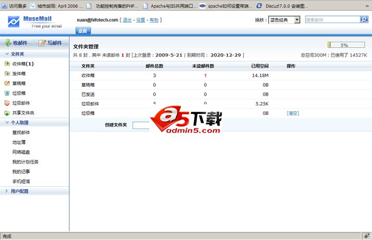372x240 pixels.
Task: Open 我的记事 in sidebar
Action: pos(21,171)
